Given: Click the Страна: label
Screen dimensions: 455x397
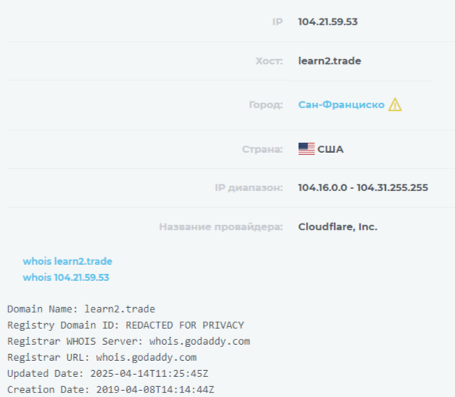Looking at the screenshot, I should click(x=262, y=149).
